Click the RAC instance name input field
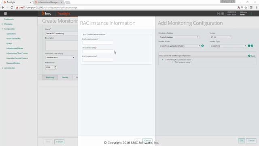259x146 pixels. point(98,43)
